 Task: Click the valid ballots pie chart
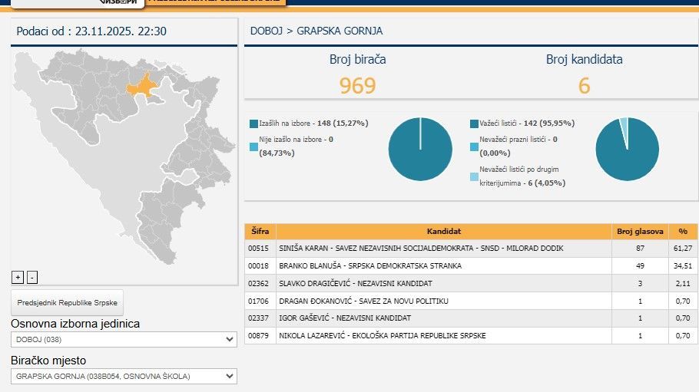point(627,149)
